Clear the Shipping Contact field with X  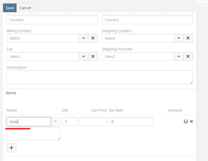coord(188,38)
